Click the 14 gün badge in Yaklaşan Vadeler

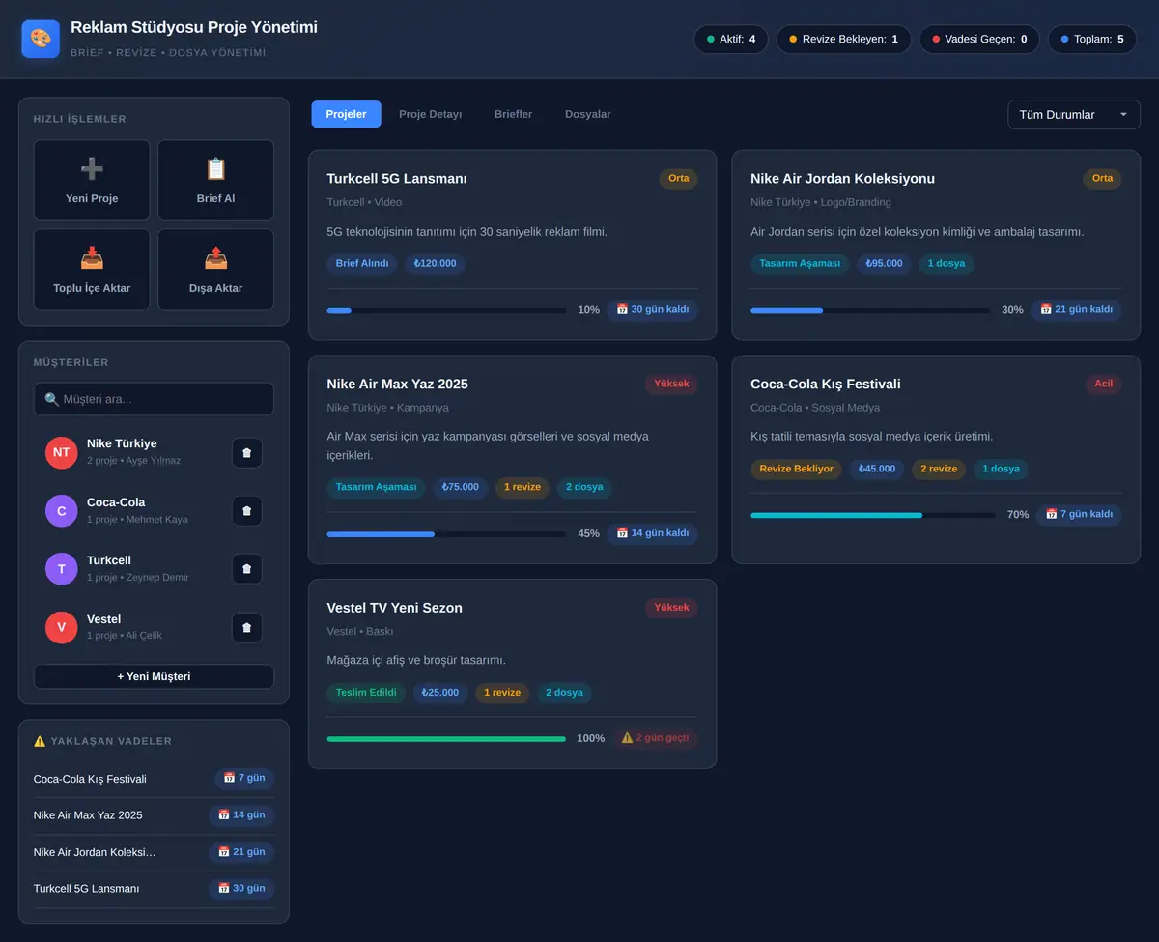241,815
